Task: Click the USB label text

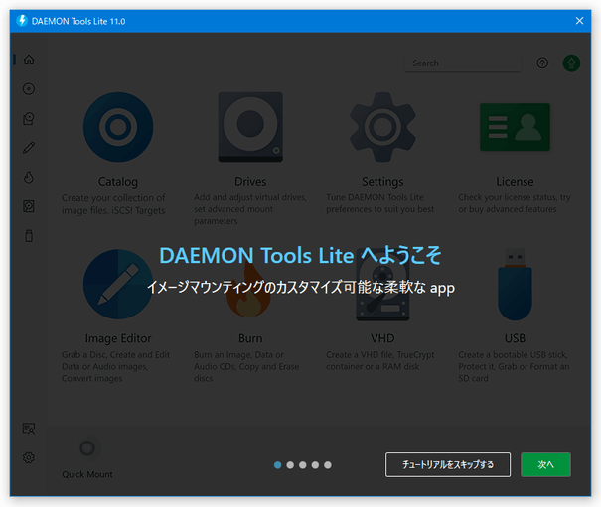Action: [515, 338]
